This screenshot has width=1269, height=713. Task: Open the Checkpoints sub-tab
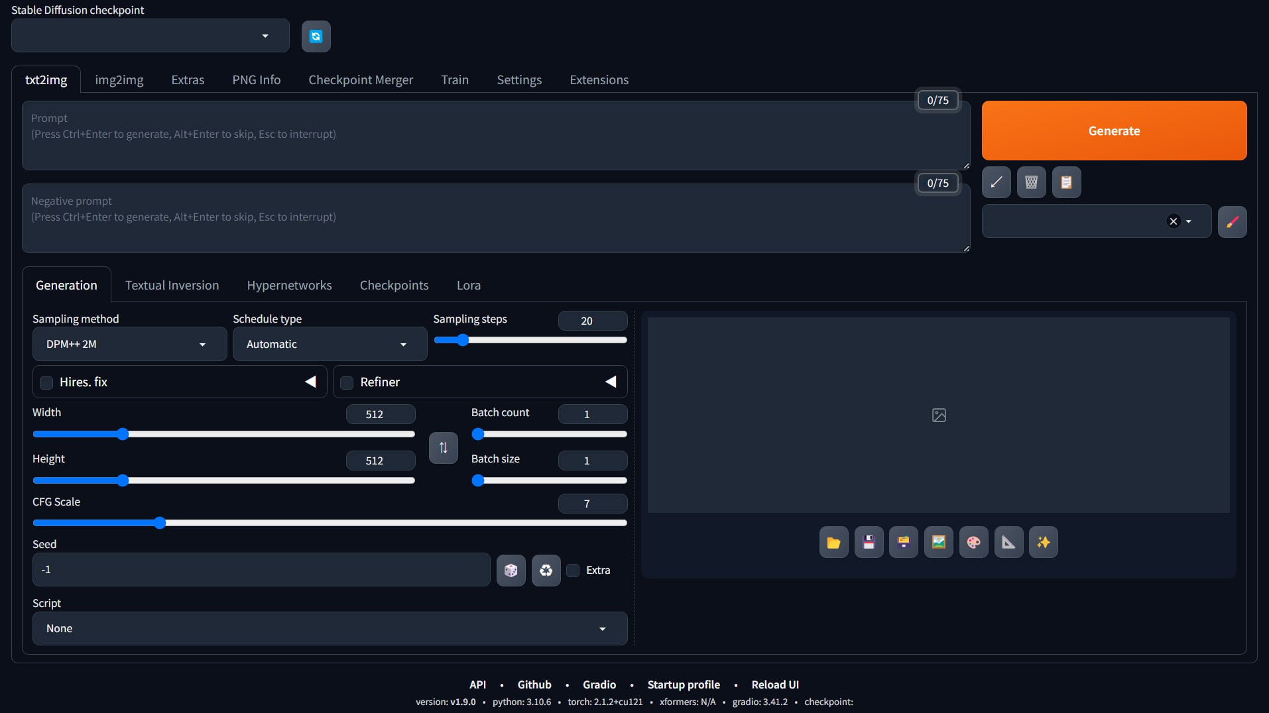(394, 285)
